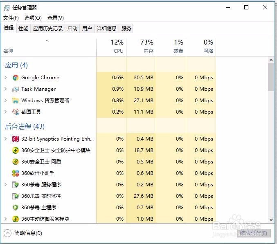277x244 pixels.
Task: Select the 360安全卫士 网盾 row name
Action: [41, 161]
